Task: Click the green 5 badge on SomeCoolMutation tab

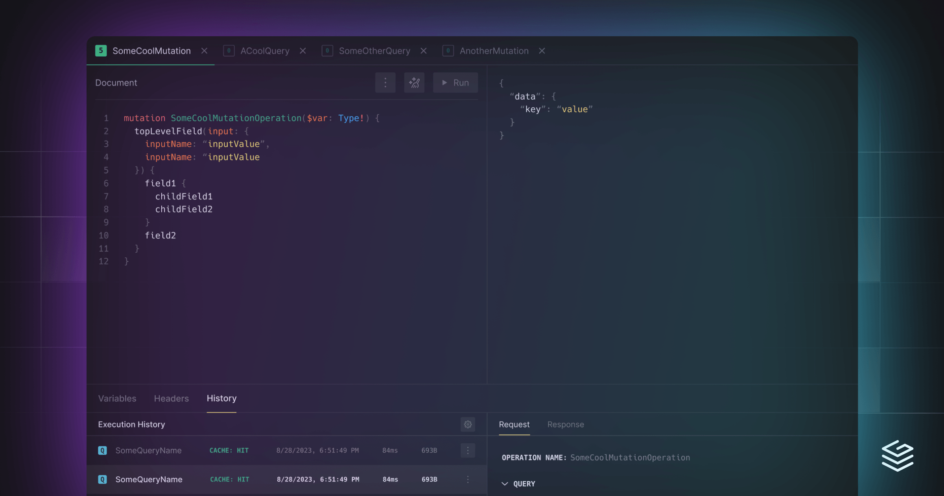Action: (x=101, y=51)
